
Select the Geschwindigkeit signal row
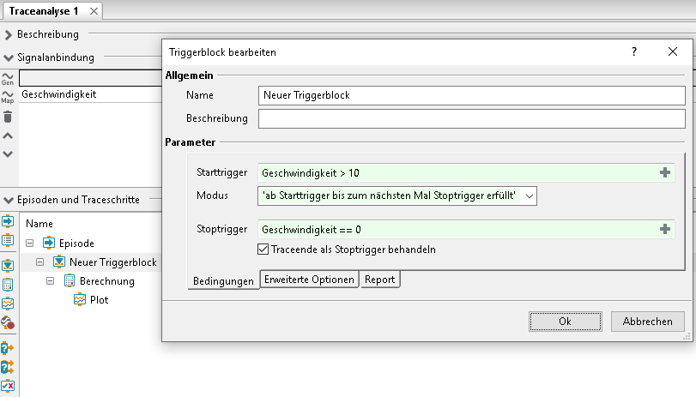pyautogui.click(x=91, y=94)
